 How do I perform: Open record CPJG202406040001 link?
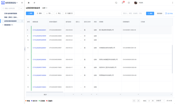(x=39, y=30)
